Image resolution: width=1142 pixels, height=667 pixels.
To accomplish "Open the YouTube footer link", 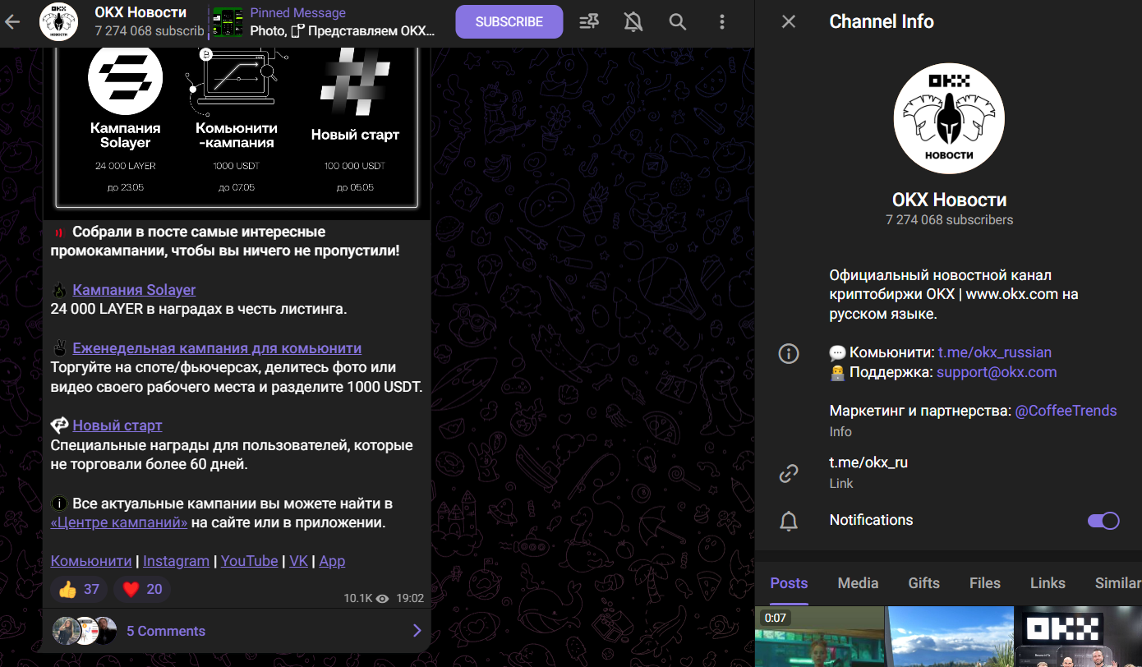I will tap(249, 561).
